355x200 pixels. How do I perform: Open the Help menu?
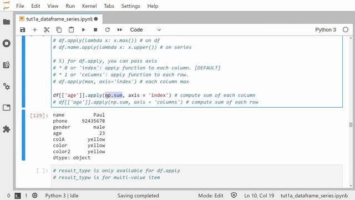point(153,6)
